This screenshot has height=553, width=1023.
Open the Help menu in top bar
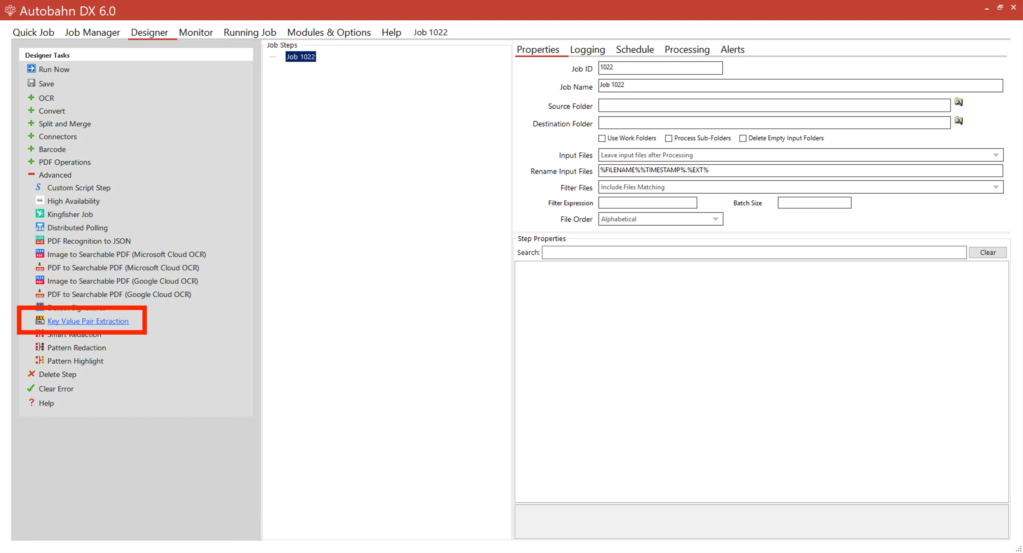click(x=391, y=32)
